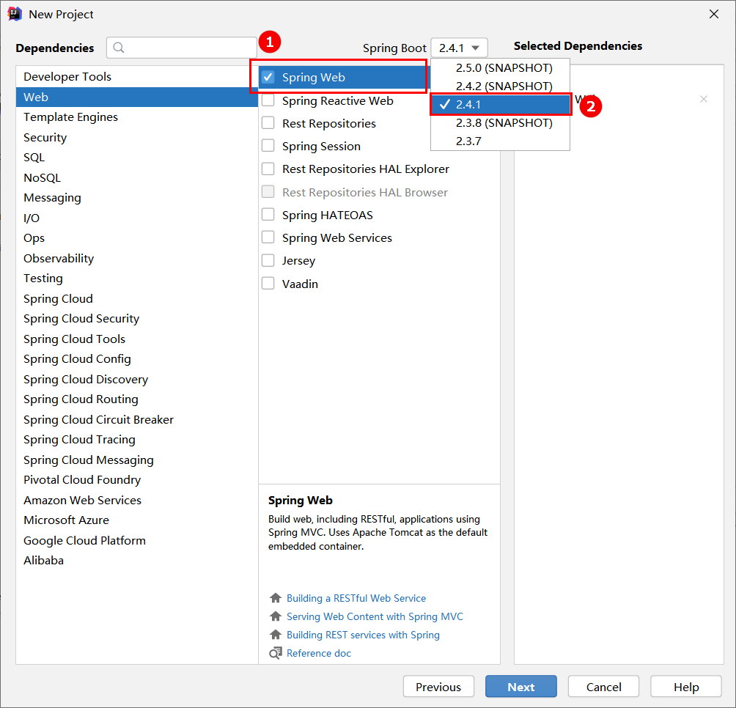
Task: Click the IntelliJ IDEA logo in the title bar
Action: [15, 14]
